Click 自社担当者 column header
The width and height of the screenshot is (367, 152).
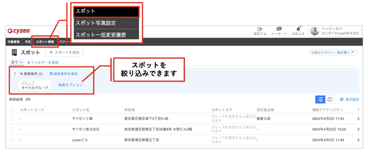point(265,110)
